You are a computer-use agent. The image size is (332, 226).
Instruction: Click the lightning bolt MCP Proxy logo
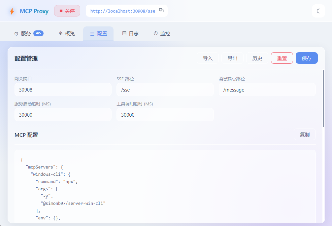click(x=12, y=11)
